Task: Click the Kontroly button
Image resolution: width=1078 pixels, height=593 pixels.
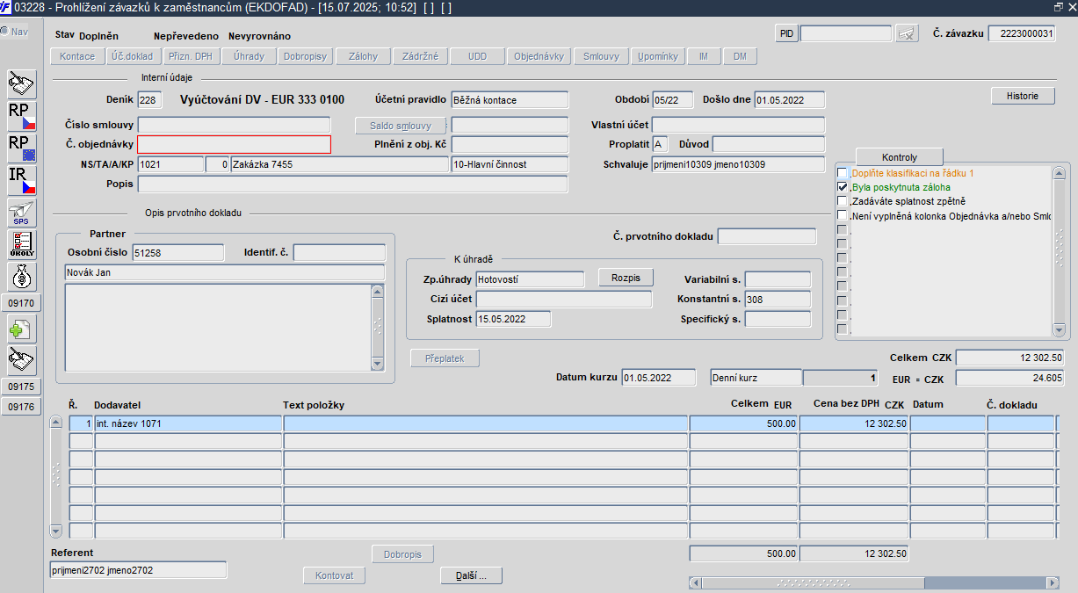Action: pyautogui.click(x=900, y=157)
